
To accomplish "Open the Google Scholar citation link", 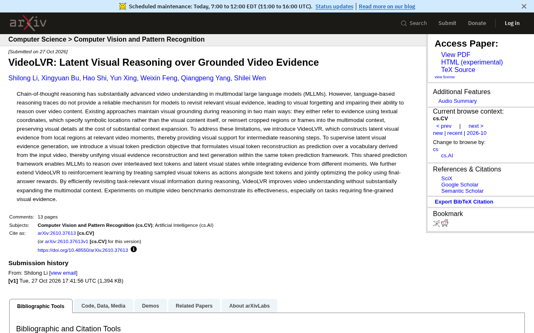I will tap(460, 185).
